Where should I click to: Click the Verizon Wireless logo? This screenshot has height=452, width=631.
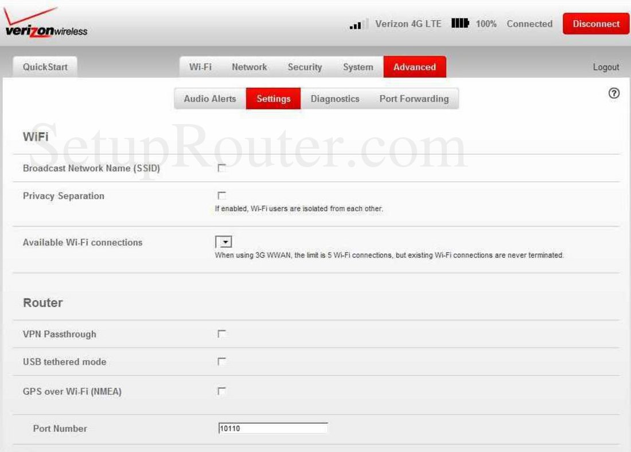(45, 22)
